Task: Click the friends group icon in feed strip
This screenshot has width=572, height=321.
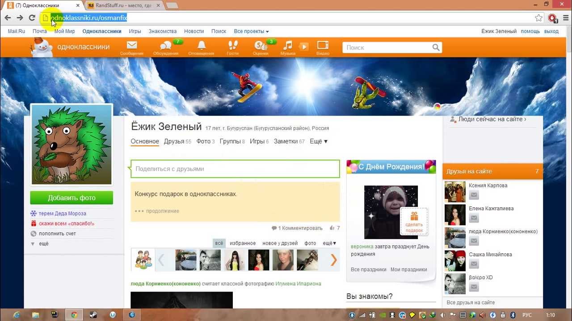Action: 143,260
